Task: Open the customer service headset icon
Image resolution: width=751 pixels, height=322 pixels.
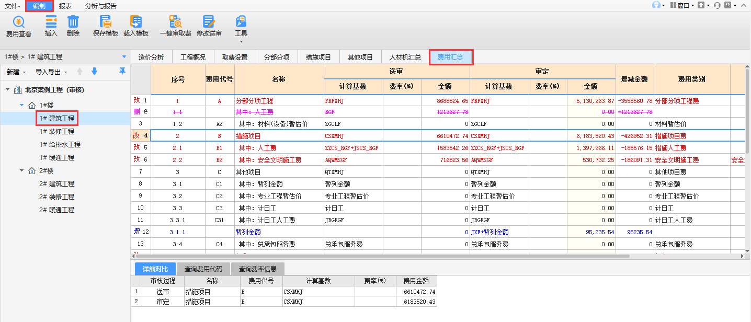Action: pos(717,5)
